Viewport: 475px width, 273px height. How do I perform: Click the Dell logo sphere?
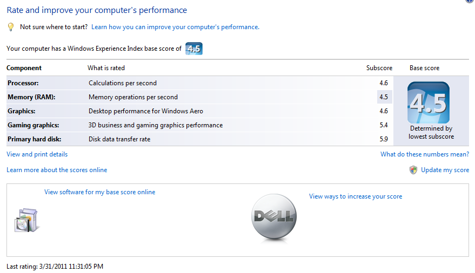(274, 216)
